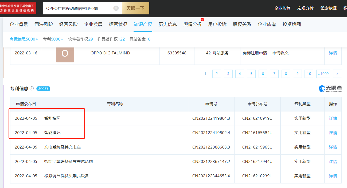The image size is (347, 188).
Task: Go to trademark page 8
Action: [x=286, y=74]
